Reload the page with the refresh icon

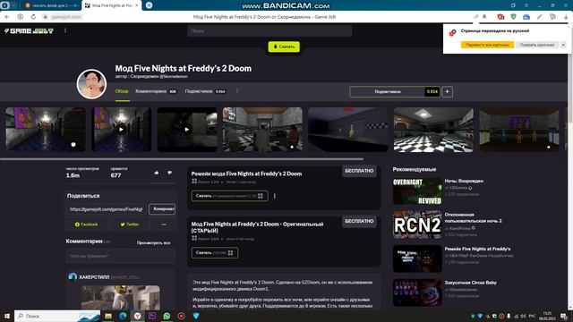pyautogui.click(x=33, y=17)
